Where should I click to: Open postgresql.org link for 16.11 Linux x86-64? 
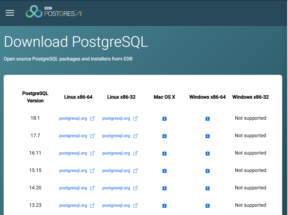77,153
